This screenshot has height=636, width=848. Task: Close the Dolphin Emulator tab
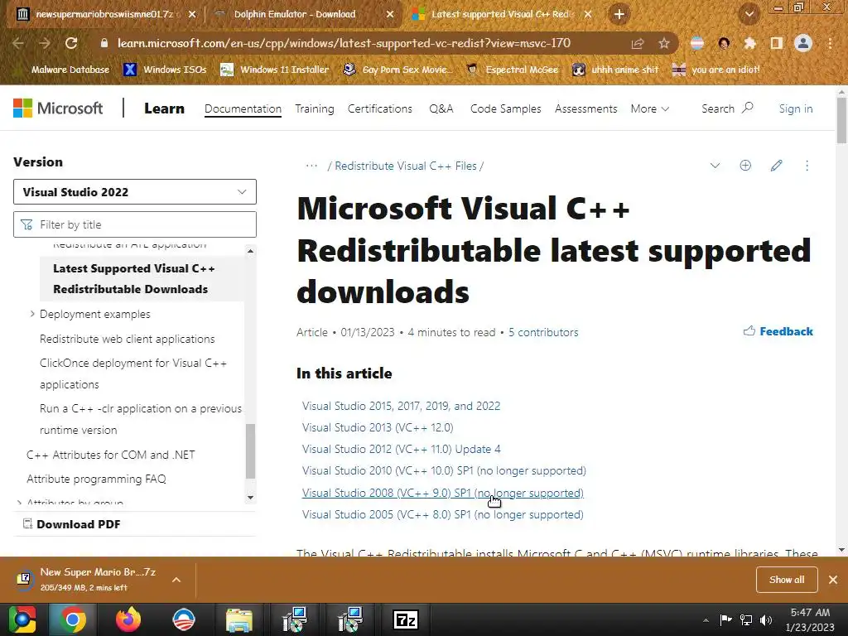click(390, 15)
